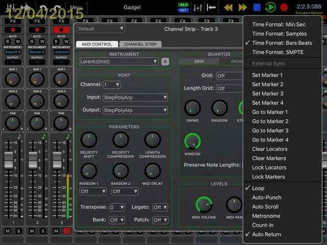Open the Random 1 Off dropdown
This screenshot has width=327, height=245.
click(93, 191)
